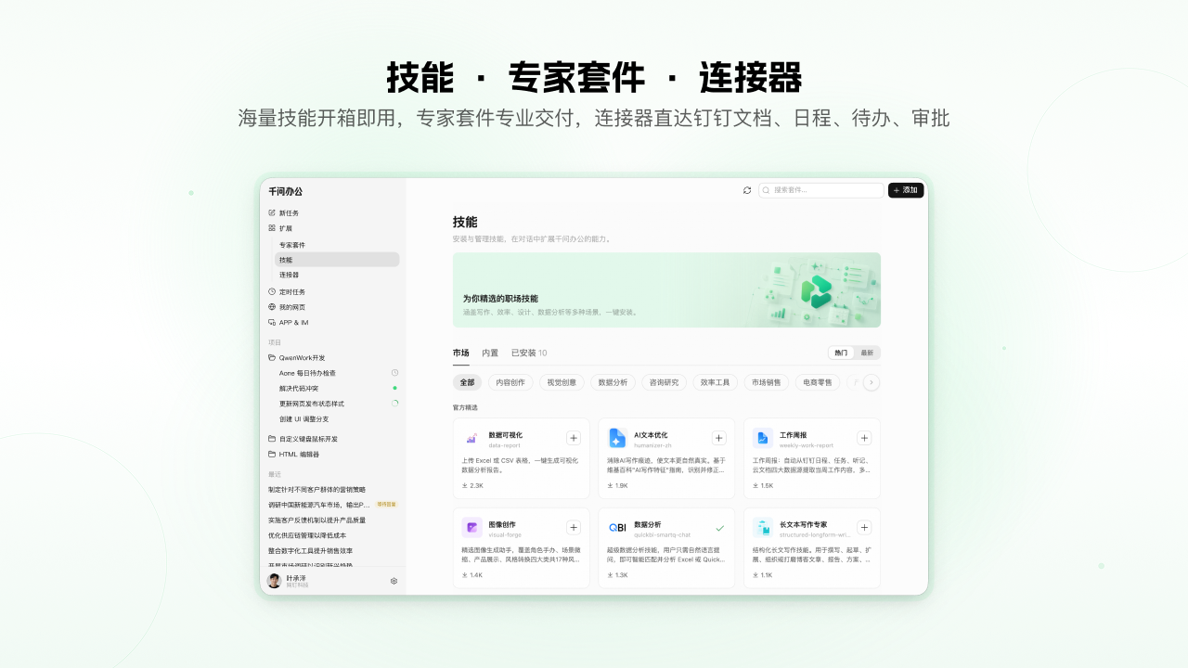Click the 为你精选的职场技能 banner
Viewport: 1188px width, 668px height.
(666, 290)
